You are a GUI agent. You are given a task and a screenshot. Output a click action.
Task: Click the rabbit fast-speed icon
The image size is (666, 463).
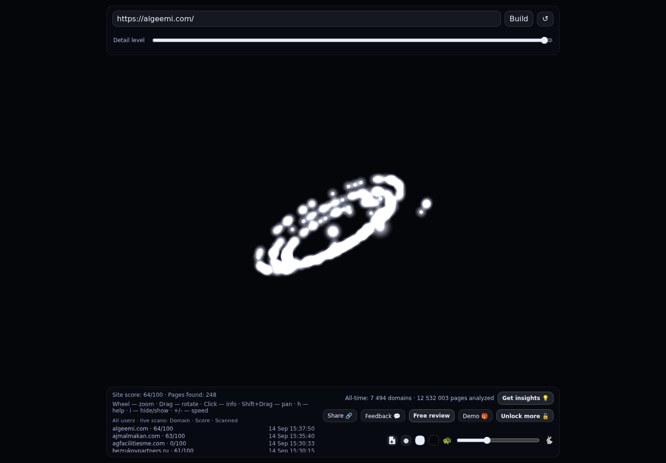pos(549,440)
